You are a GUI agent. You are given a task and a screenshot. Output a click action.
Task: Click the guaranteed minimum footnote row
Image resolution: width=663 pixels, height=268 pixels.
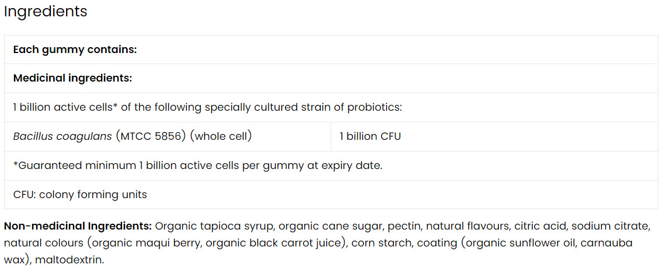click(197, 165)
